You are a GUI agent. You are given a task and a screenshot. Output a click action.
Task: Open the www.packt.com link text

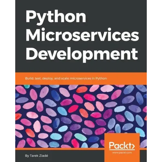pyautogui.click(x=122, y=153)
